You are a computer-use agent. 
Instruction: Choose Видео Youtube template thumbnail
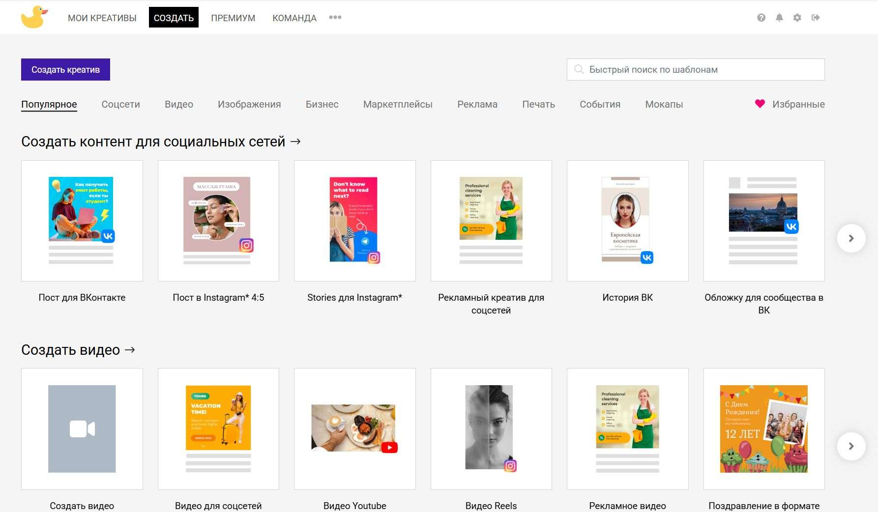(355, 429)
